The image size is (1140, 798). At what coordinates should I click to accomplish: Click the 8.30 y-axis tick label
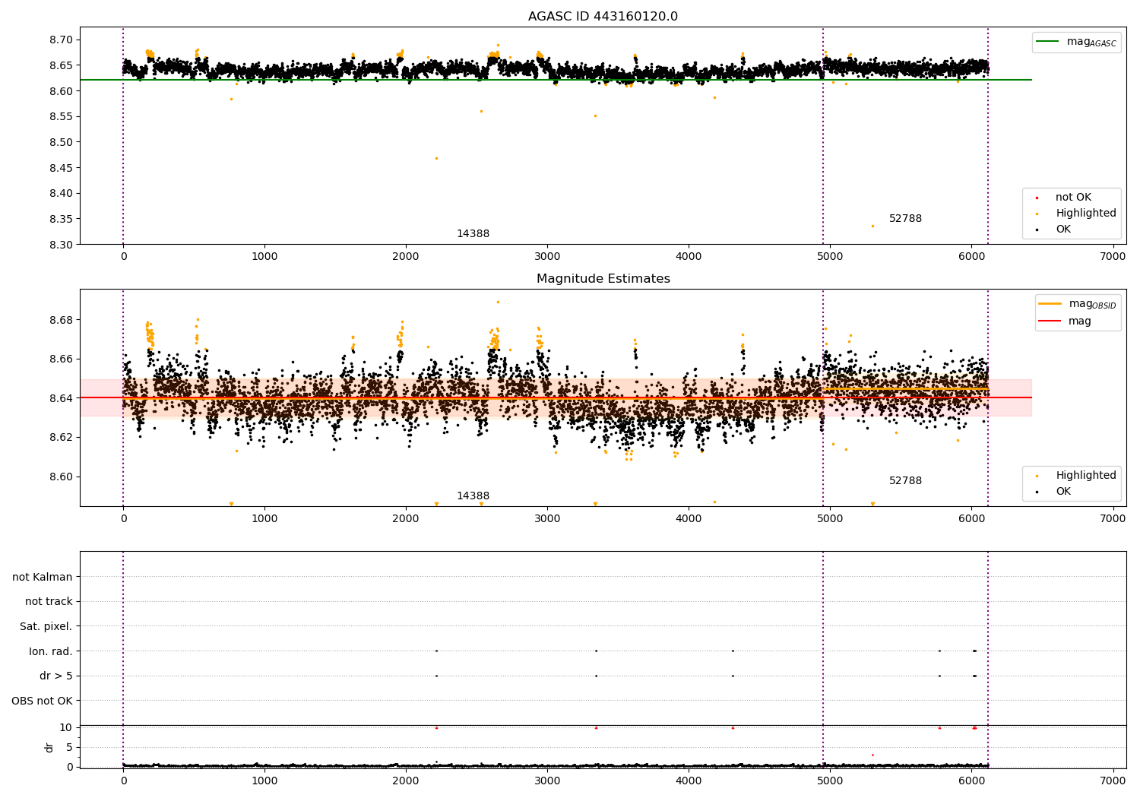click(x=61, y=245)
